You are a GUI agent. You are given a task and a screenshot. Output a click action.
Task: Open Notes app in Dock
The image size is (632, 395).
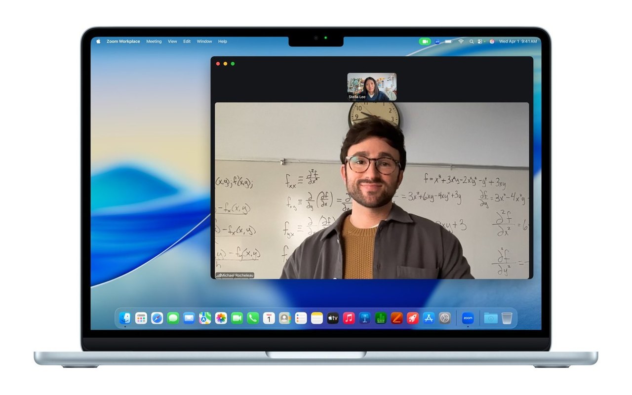tap(317, 318)
